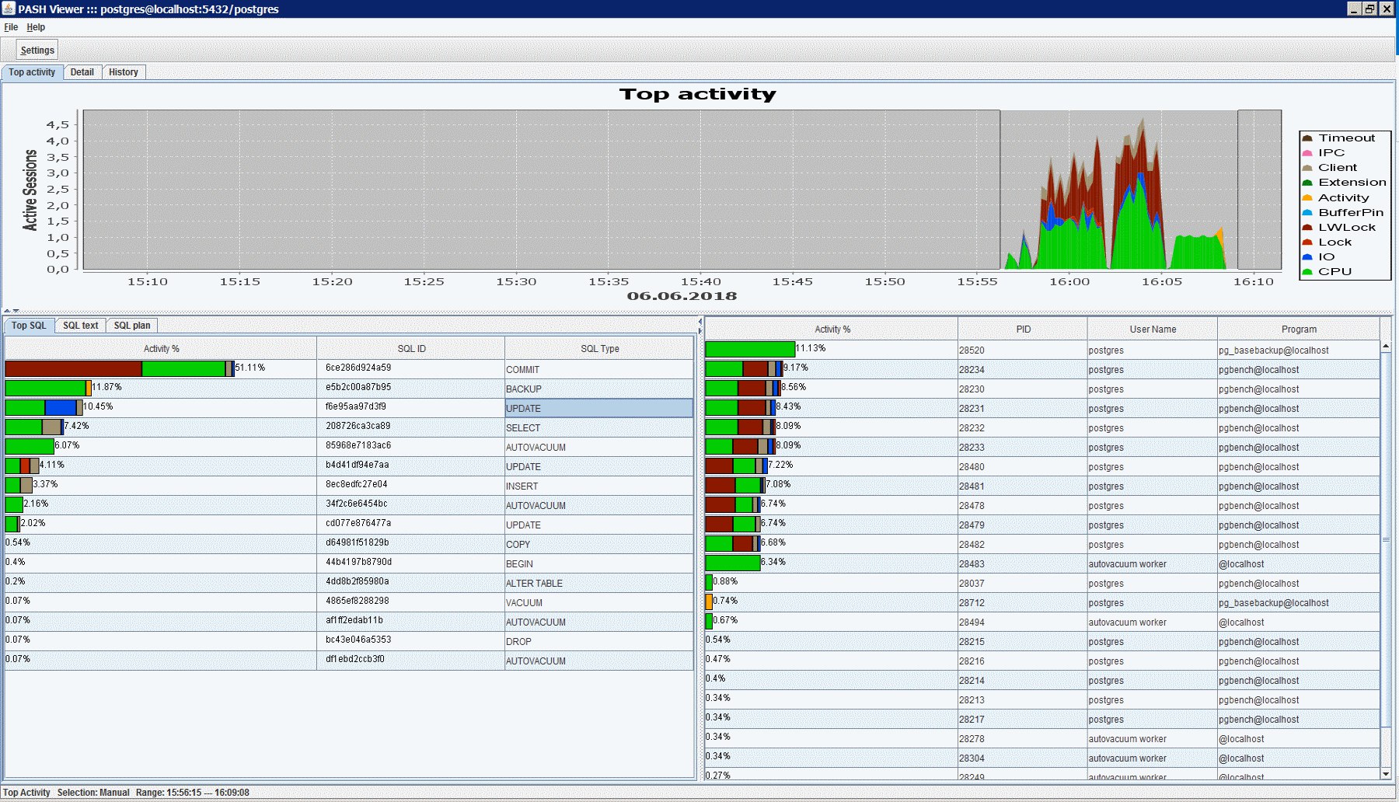The width and height of the screenshot is (1399, 802).
Task: Collapse Top SQL pane with left divider arrow
Action: click(x=699, y=321)
